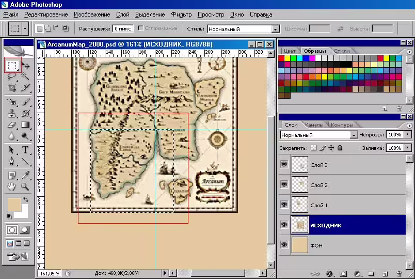The image size is (415, 279).
Task: Toggle visibility of ФОН layer
Action: (284, 245)
